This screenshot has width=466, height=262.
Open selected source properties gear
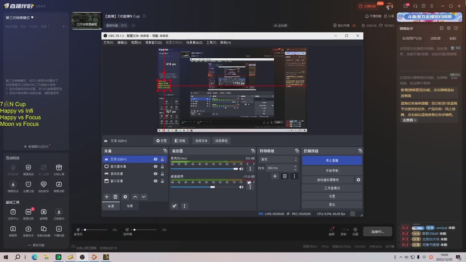coord(125,197)
